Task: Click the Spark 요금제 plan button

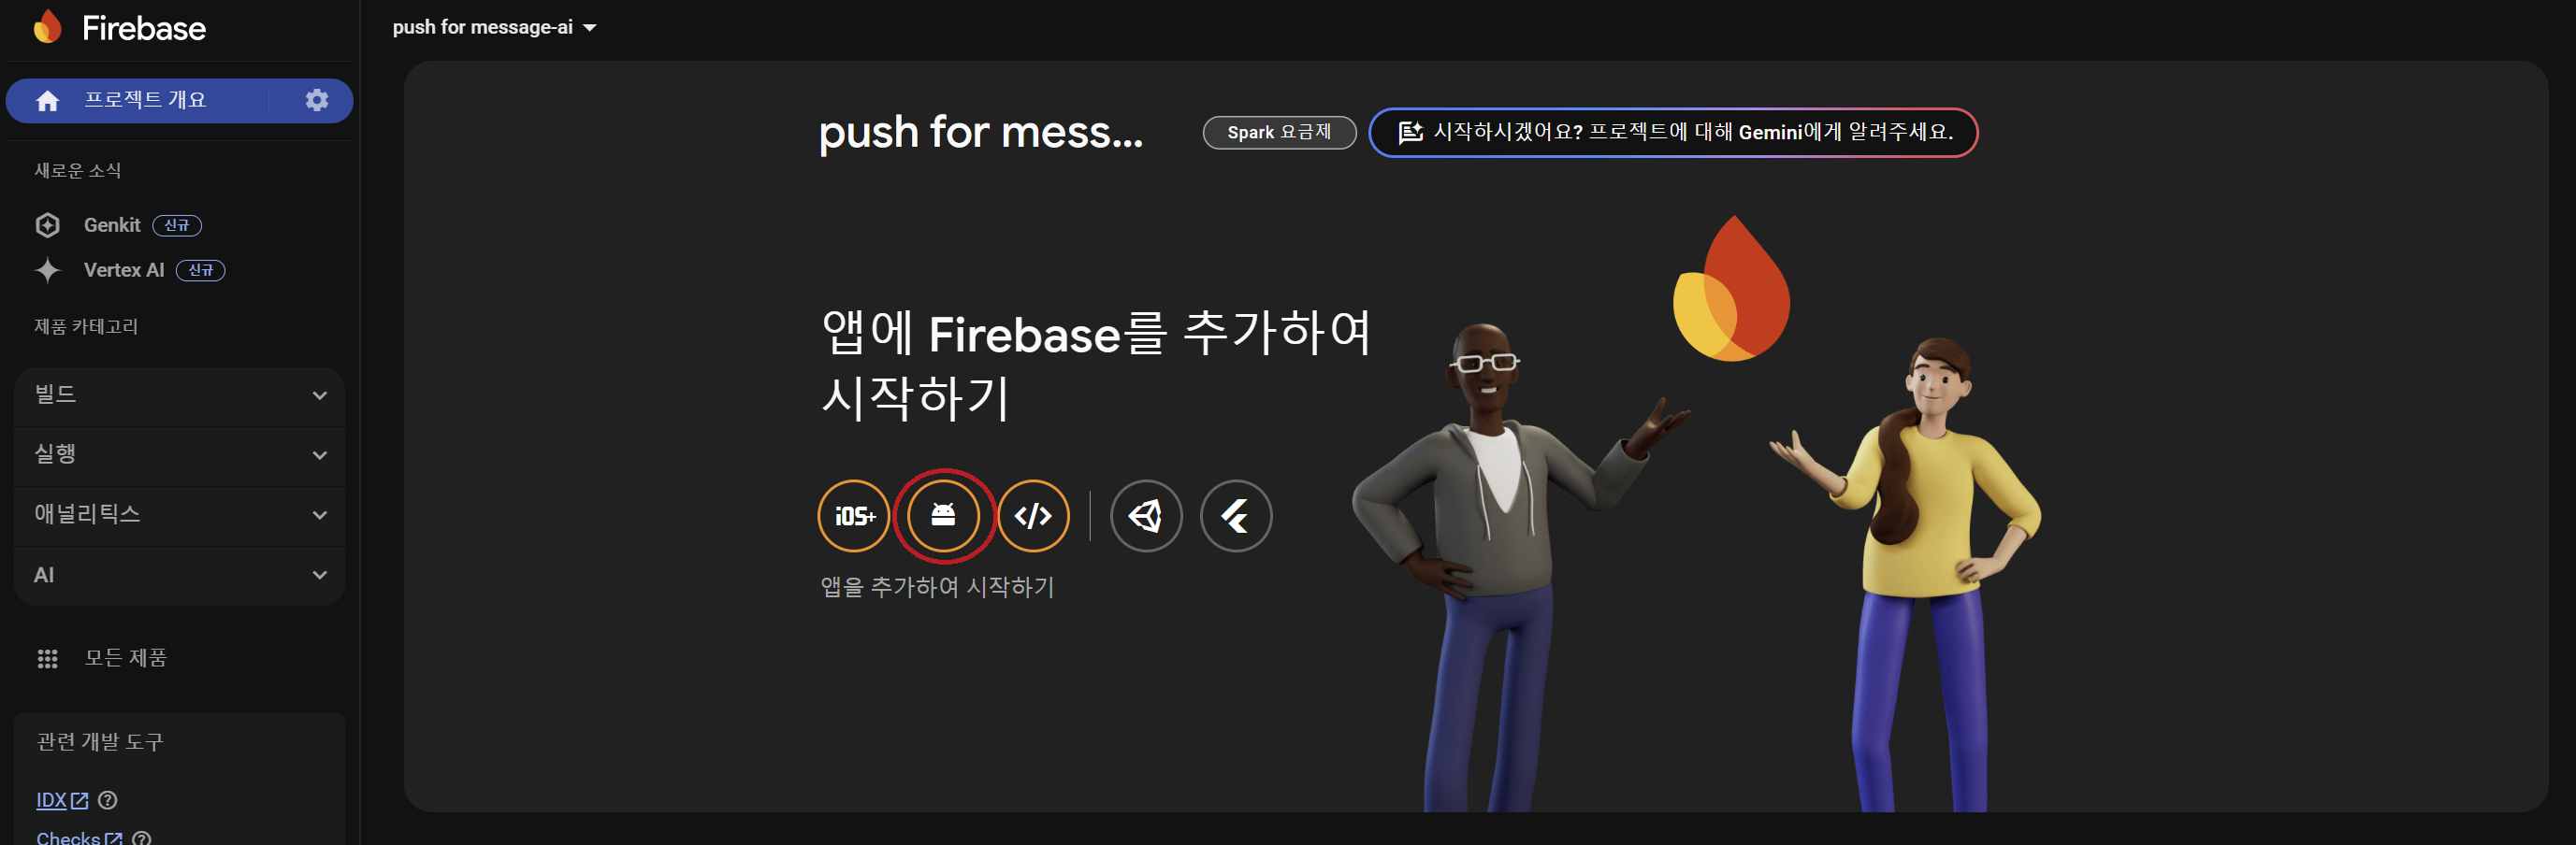Action: coord(1279,132)
